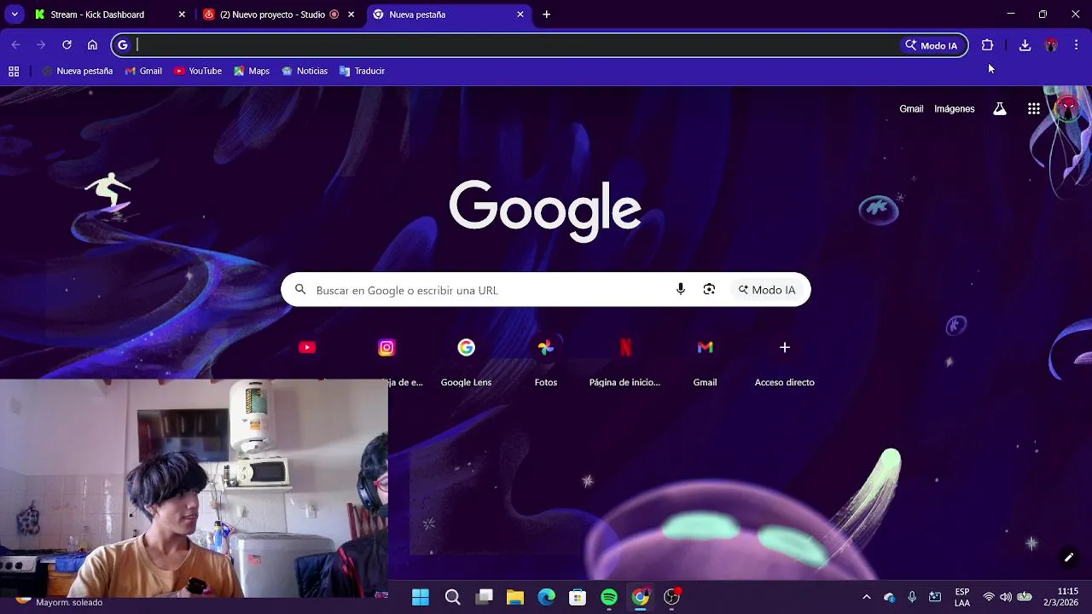The image size is (1092, 614).
Task: Open File Explorer from the taskbar
Action: click(x=515, y=597)
